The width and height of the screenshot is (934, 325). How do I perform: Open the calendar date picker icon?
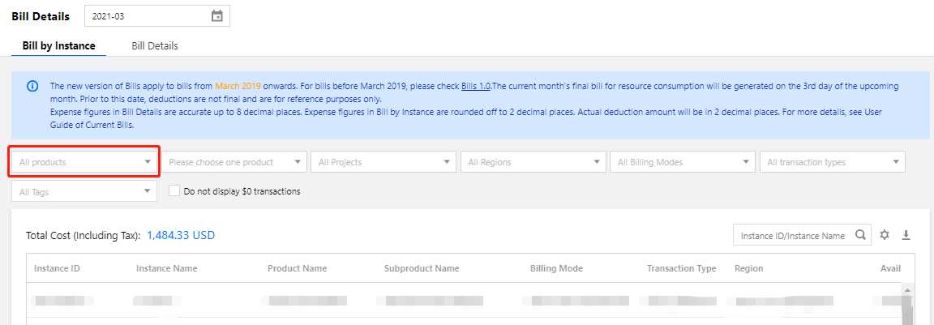coord(216,16)
